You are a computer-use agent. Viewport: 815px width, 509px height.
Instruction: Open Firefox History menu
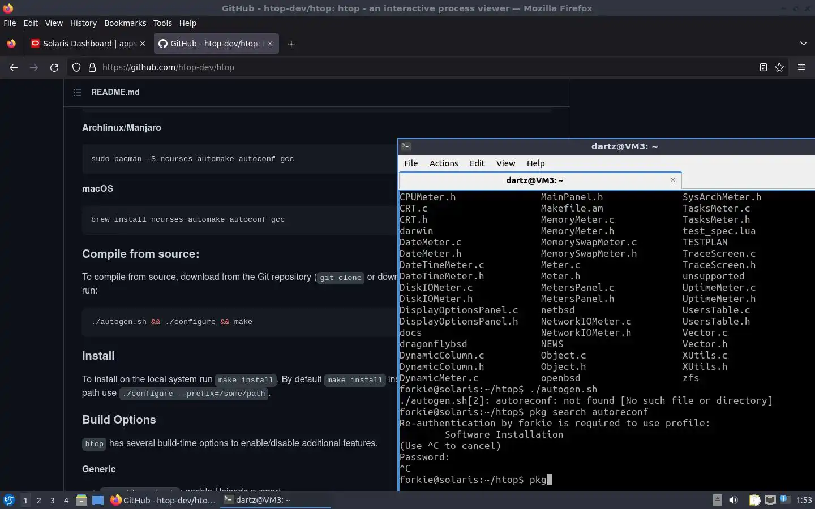click(83, 23)
